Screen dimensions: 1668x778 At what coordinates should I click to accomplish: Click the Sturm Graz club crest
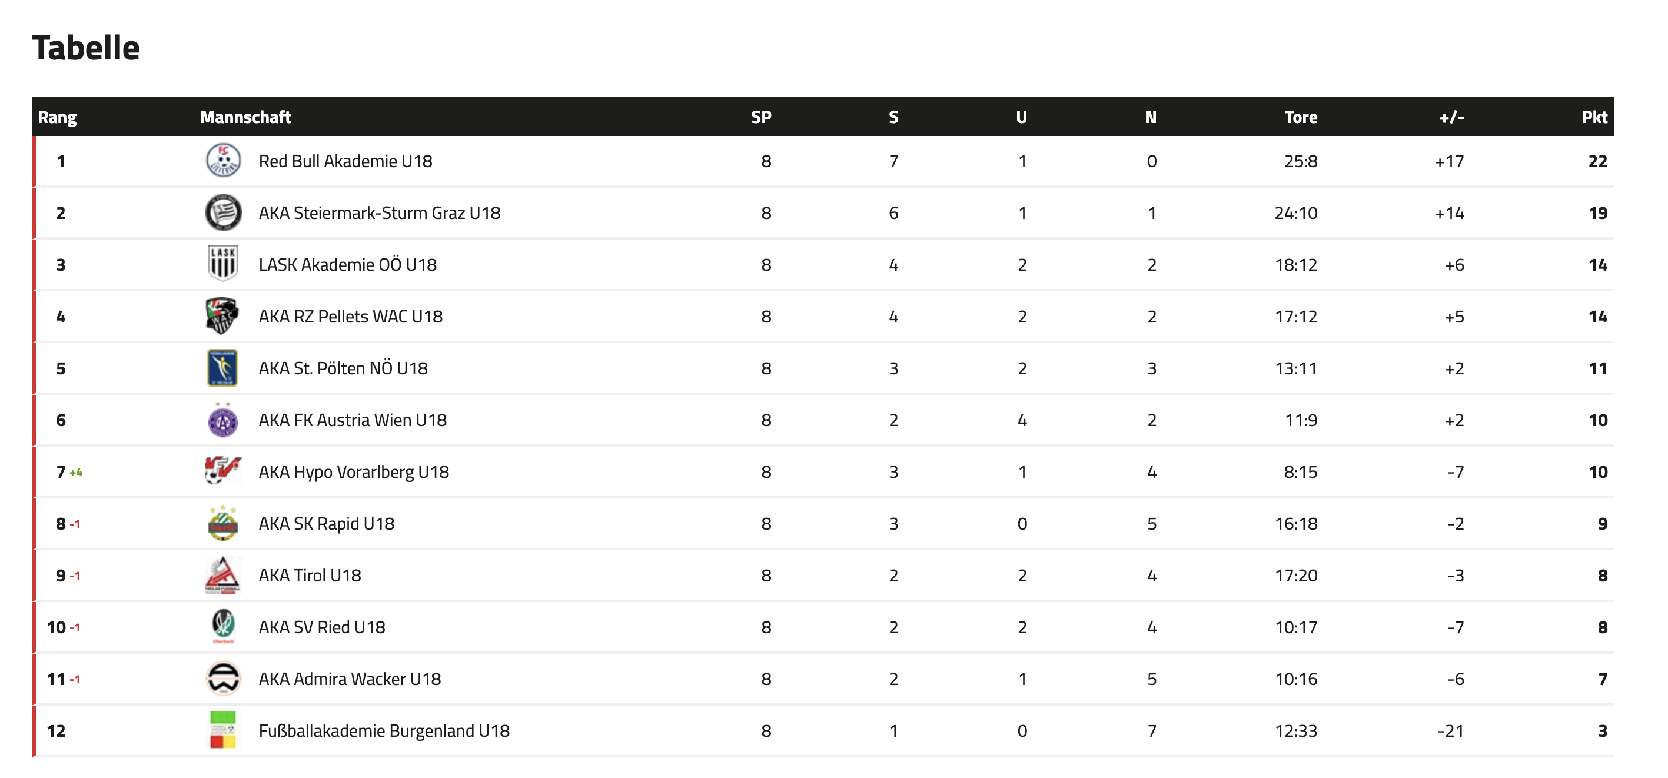tap(222, 212)
